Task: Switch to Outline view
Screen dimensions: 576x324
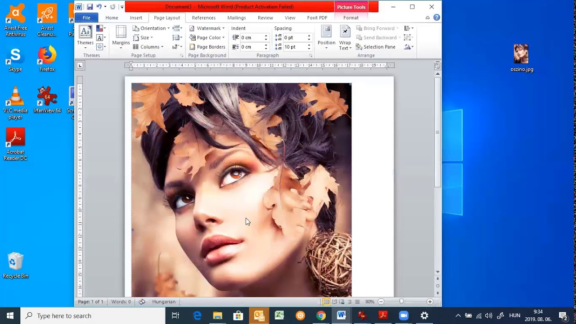Action: point(350,301)
